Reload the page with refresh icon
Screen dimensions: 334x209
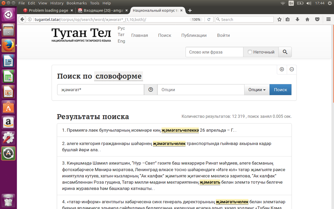(x=209, y=19)
